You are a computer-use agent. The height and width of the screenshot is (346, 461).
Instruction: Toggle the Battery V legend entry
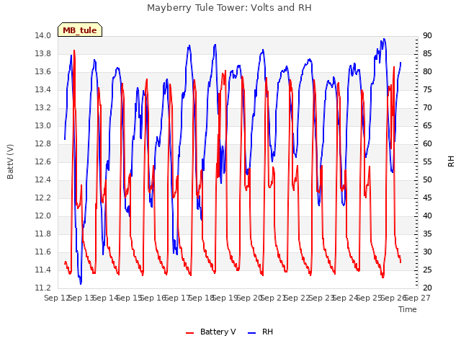point(210,332)
